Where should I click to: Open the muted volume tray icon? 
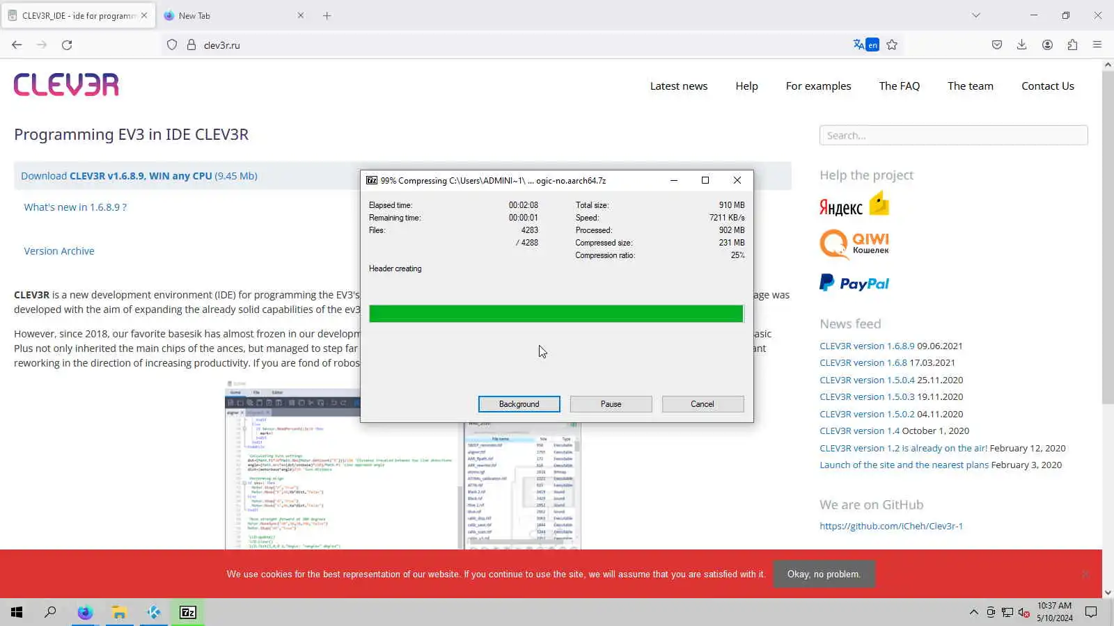(x=1023, y=612)
